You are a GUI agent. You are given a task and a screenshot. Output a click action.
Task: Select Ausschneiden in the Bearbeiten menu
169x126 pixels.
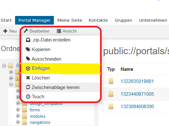pyautogui.click(x=61, y=59)
